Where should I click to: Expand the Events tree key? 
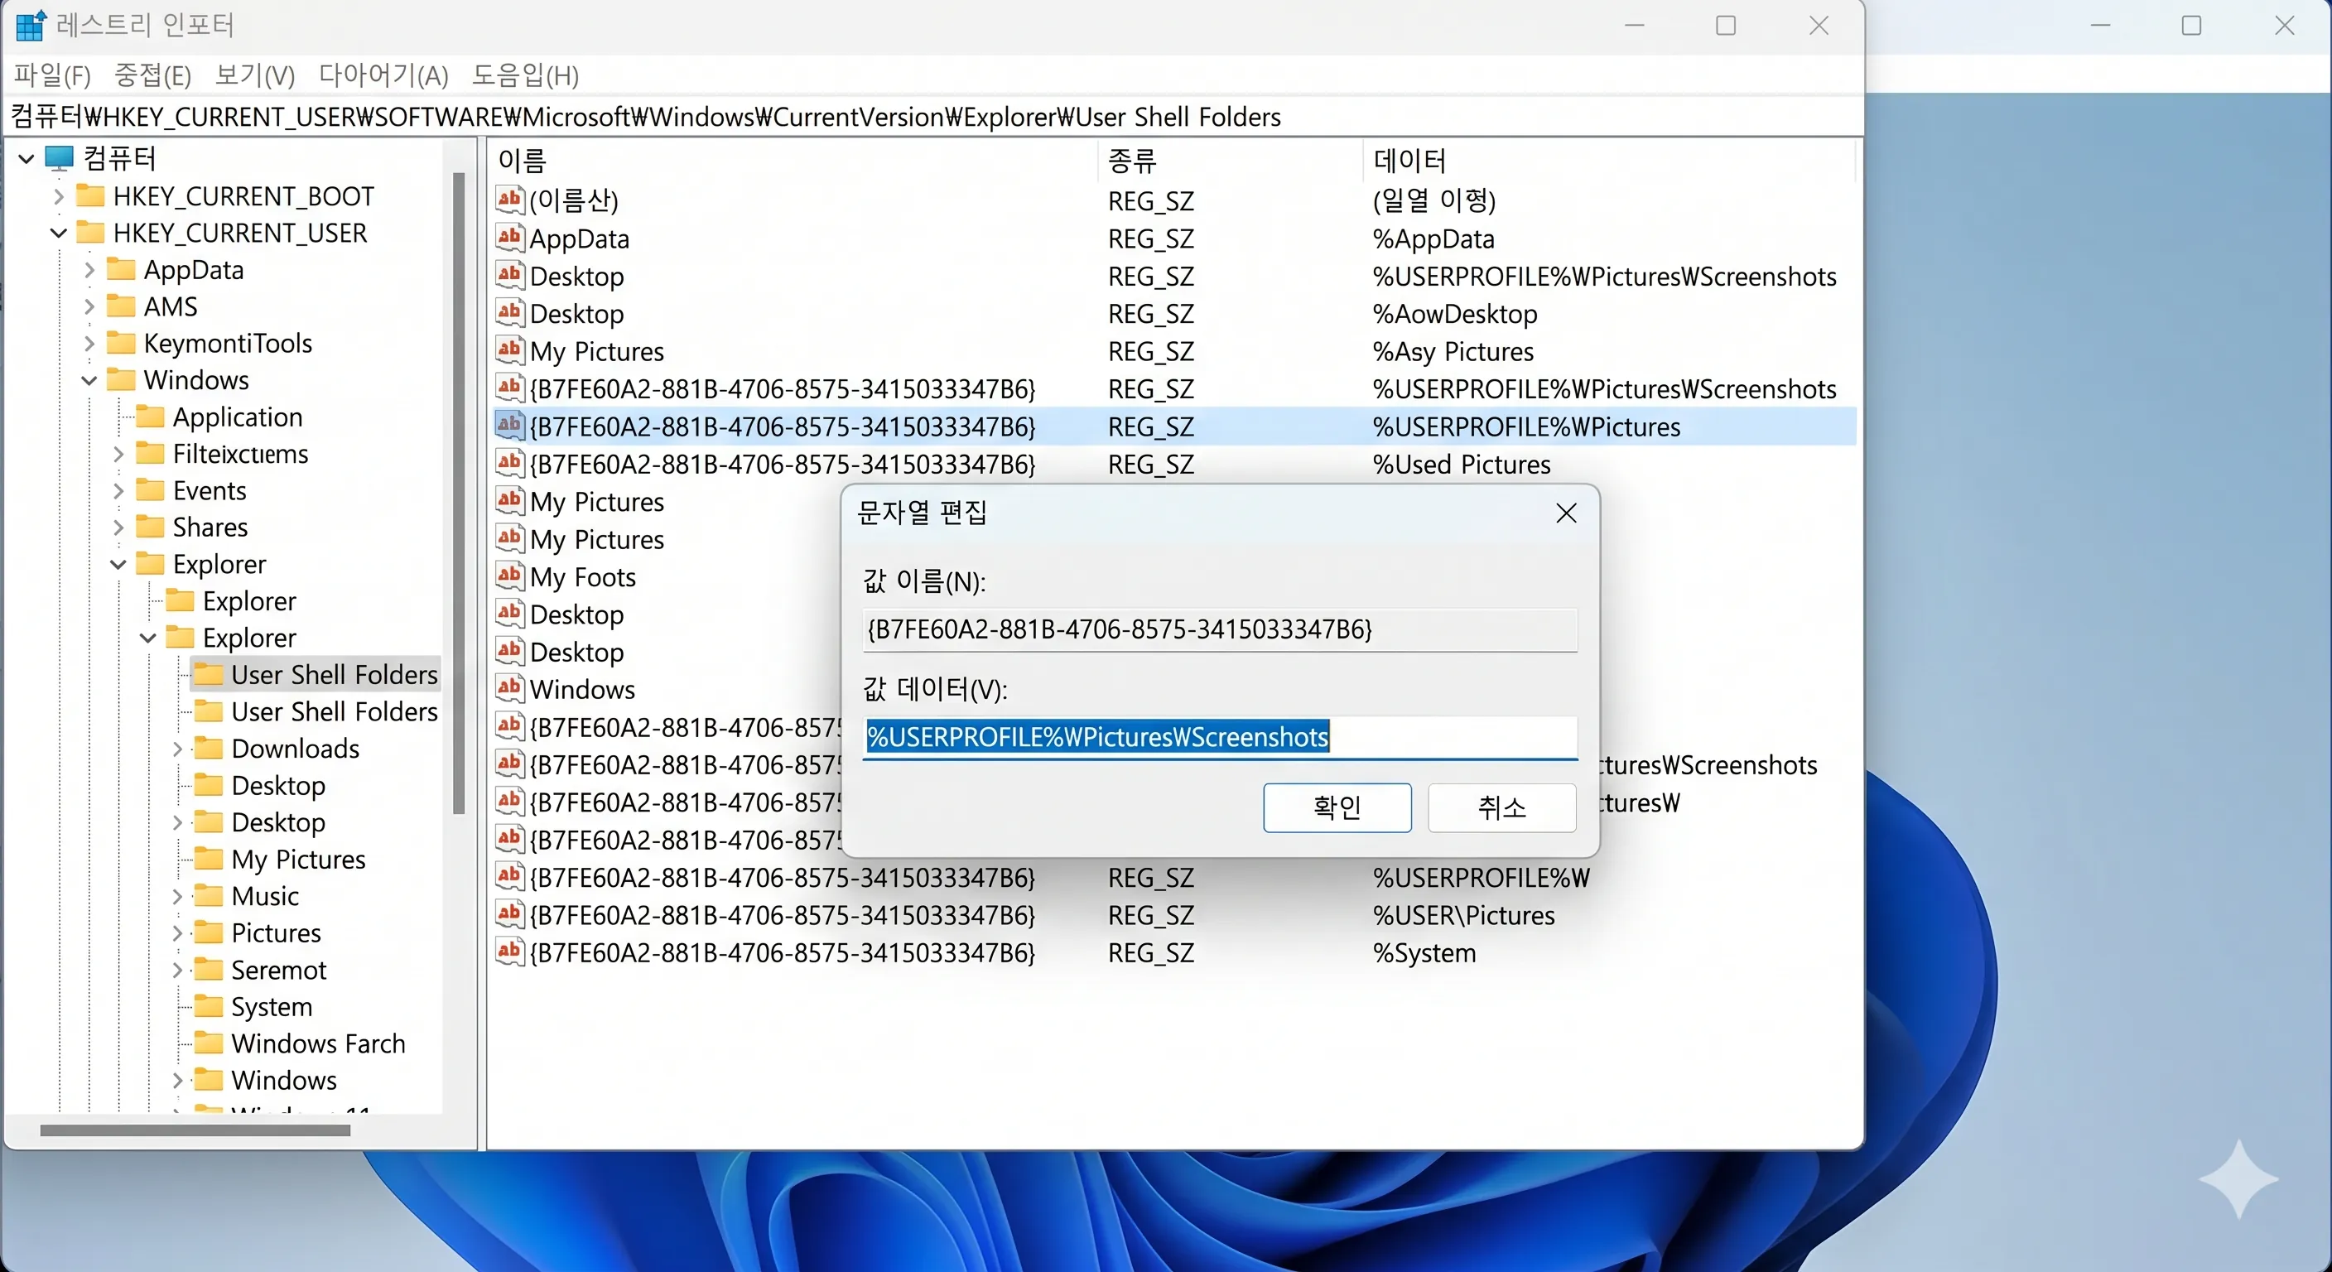click(x=118, y=491)
